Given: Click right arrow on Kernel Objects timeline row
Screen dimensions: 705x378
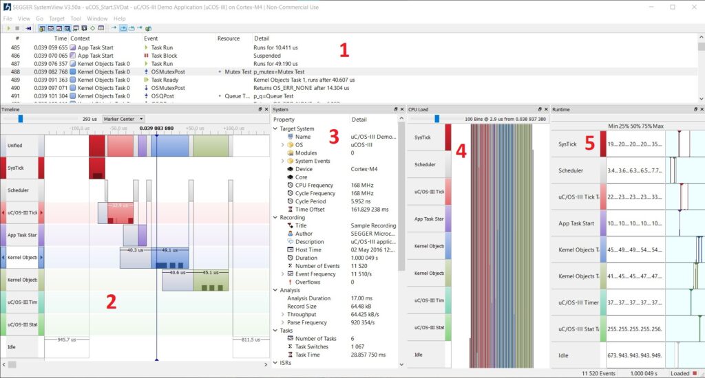Looking at the screenshot, I should click(41, 258).
